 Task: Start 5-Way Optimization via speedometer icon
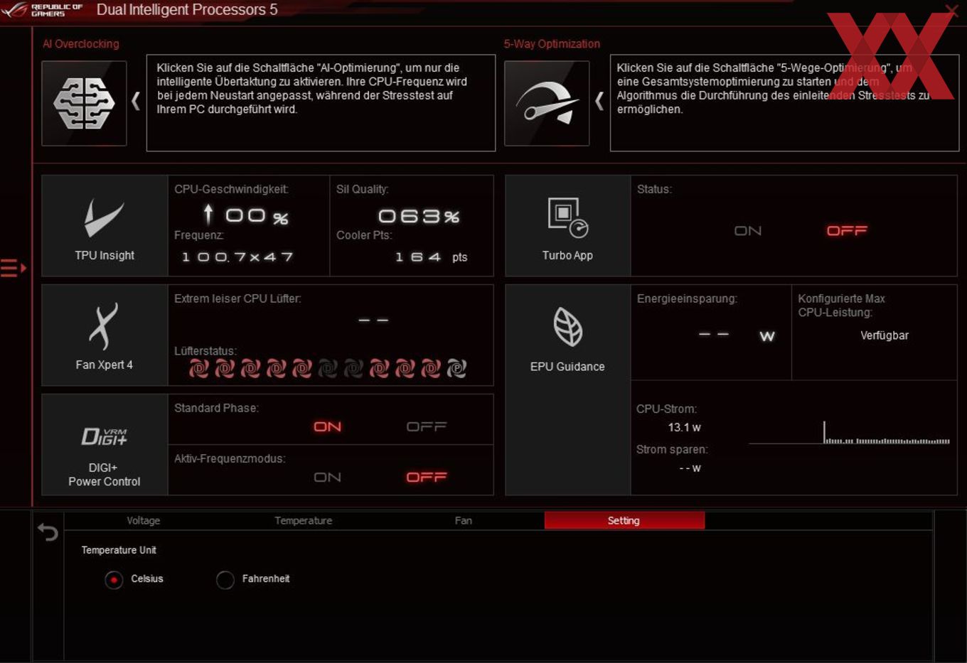[547, 104]
